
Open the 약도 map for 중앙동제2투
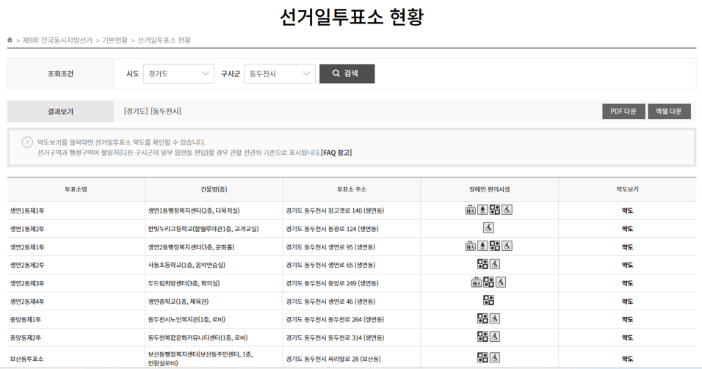(627, 337)
